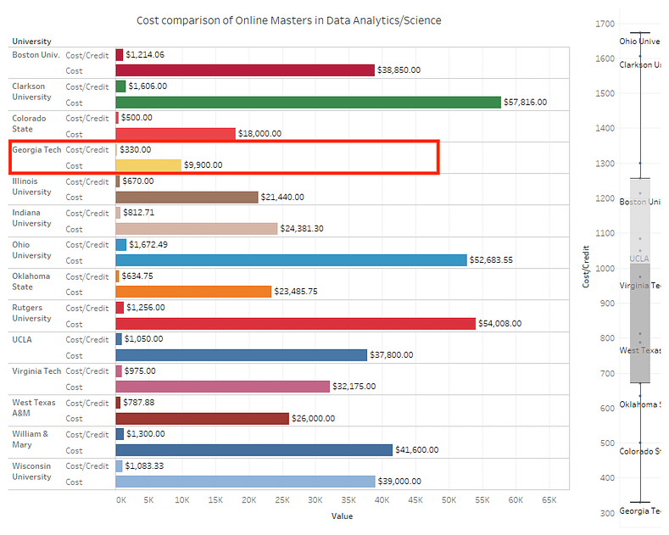Select the UCLA $37,800.00 bar
The height and width of the screenshot is (535, 669).
point(241,355)
